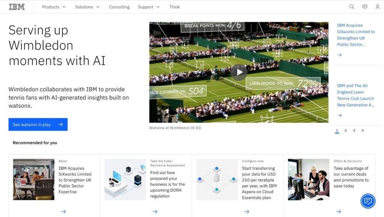Image resolution: width=384 pixels, height=217 pixels.
Task: Go to carousel page 3
Action: [x=354, y=131]
